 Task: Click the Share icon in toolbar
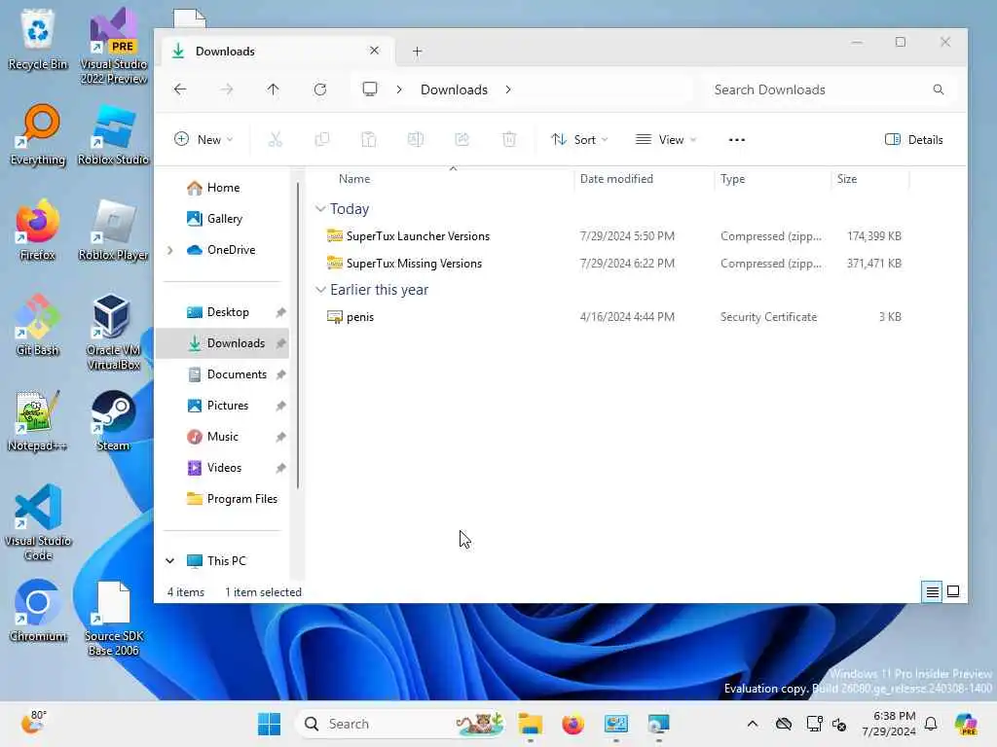tap(462, 140)
